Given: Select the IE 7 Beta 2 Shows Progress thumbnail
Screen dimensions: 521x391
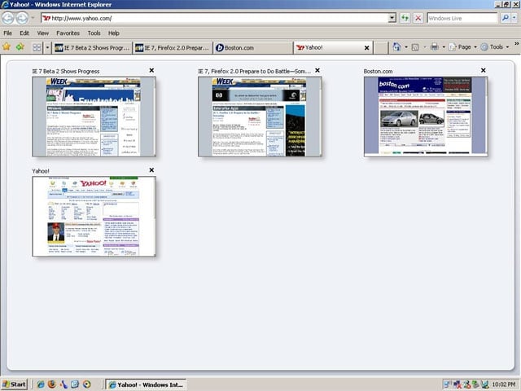Looking at the screenshot, I should click(x=94, y=116).
